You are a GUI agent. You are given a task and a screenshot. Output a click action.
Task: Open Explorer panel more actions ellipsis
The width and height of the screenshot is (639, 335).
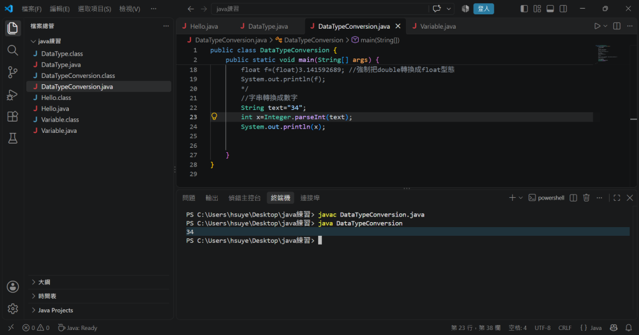166,26
